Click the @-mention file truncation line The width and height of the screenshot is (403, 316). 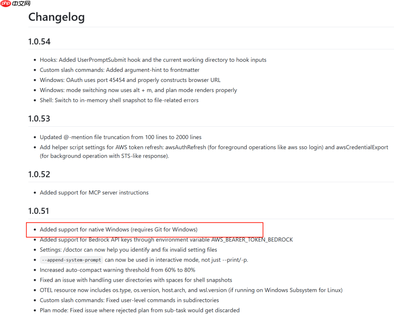(x=121, y=137)
